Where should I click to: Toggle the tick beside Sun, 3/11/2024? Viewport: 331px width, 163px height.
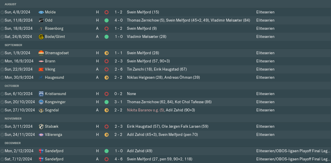[x=2, y=127]
